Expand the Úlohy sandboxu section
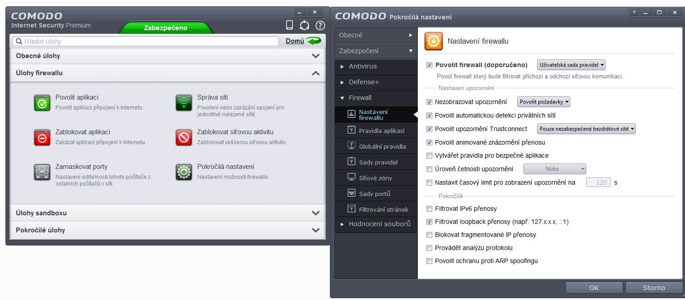 167,213
